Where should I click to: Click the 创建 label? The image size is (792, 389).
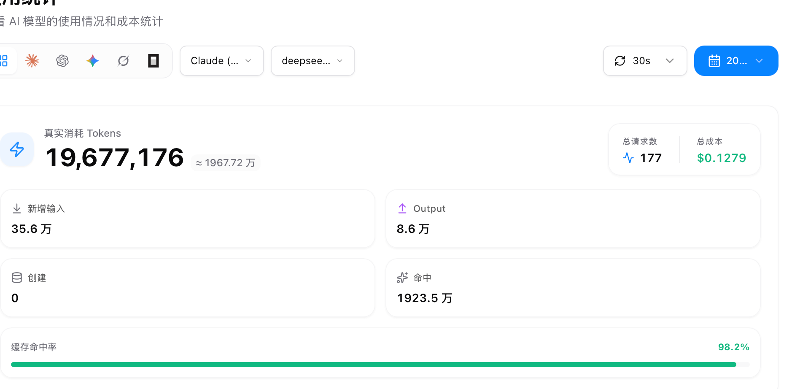pos(37,278)
